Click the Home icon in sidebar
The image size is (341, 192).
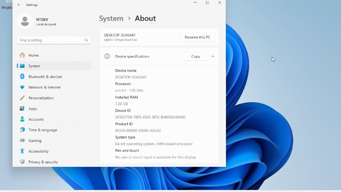point(22,55)
